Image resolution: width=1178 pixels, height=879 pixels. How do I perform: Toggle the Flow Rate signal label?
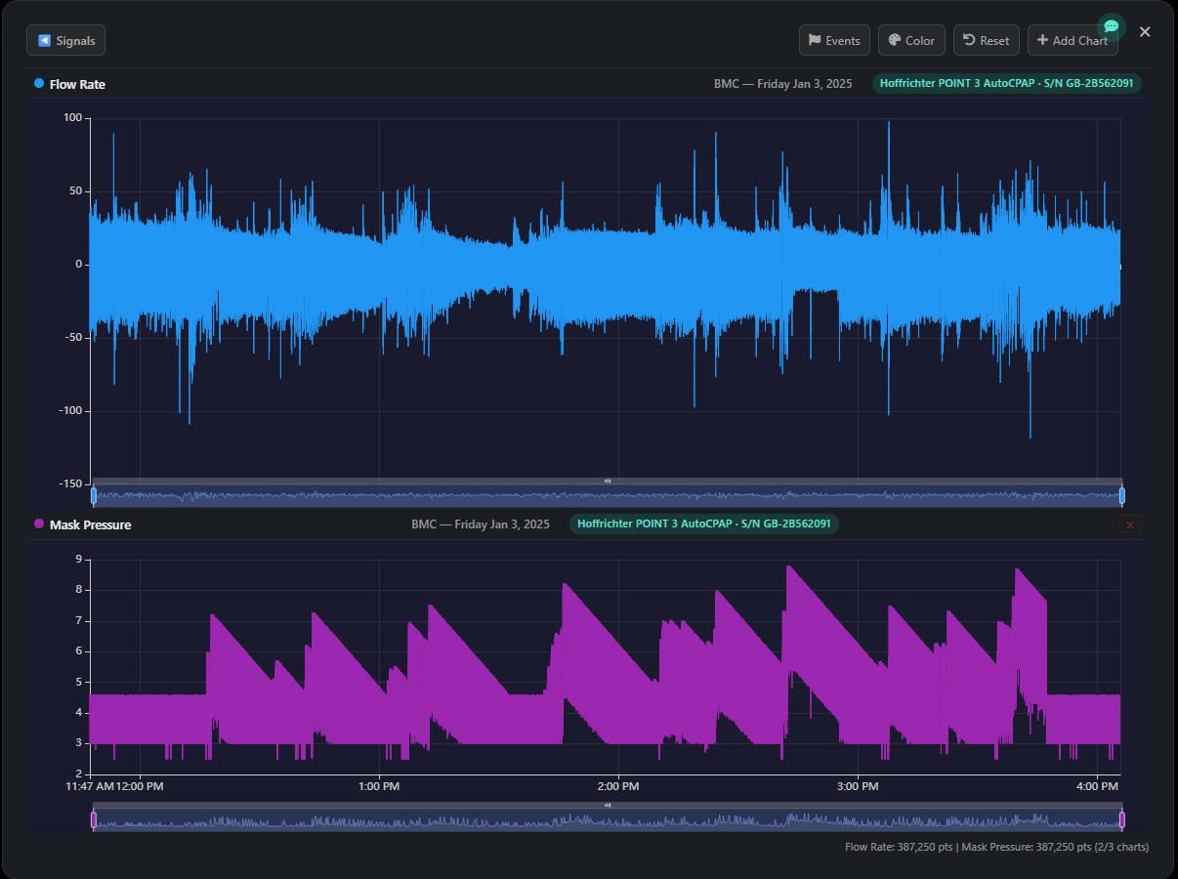tap(77, 84)
